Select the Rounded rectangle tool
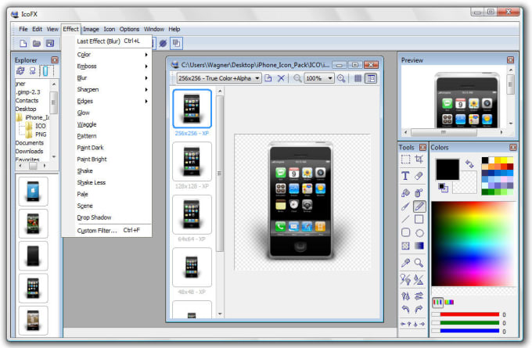Screen dimensions: 532x348 click(405, 233)
